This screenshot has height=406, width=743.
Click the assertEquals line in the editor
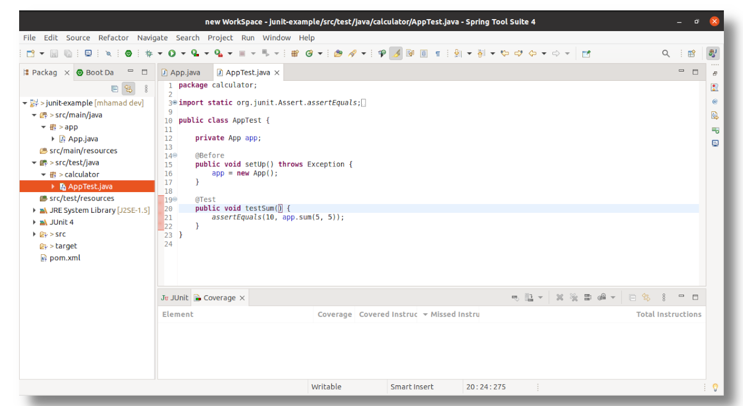point(278,217)
